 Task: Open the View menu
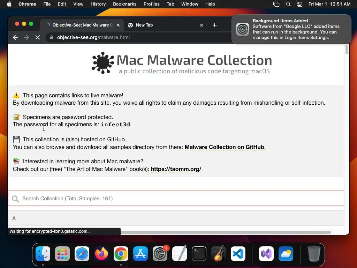[78, 4]
